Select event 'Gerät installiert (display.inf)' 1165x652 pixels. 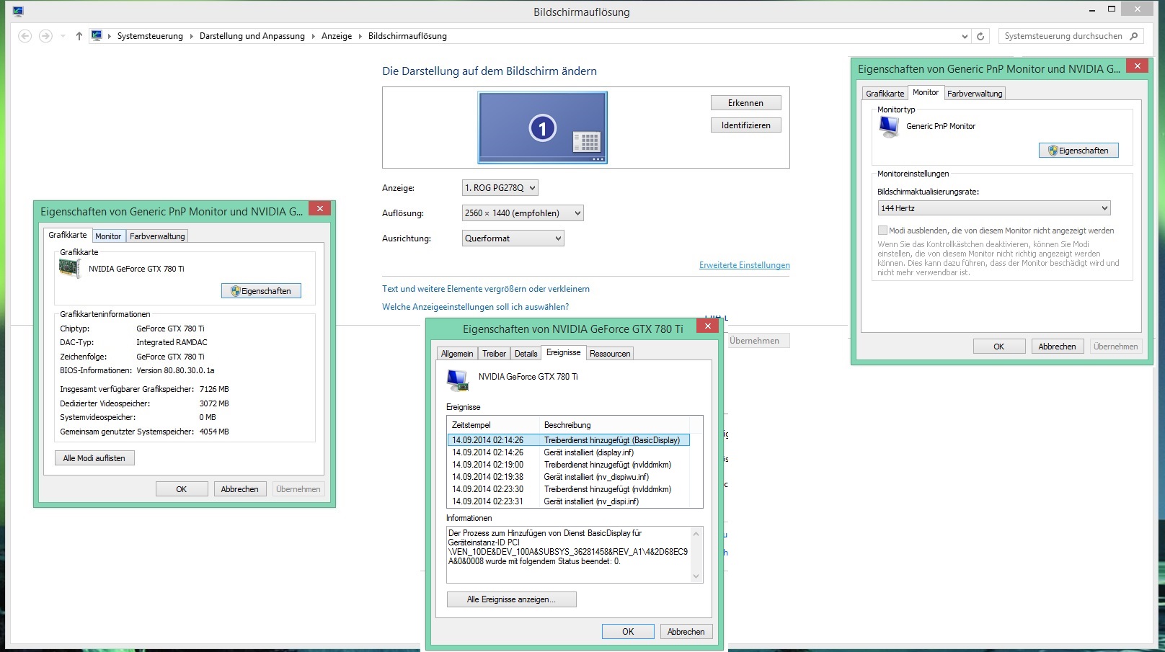coord(568,452)
